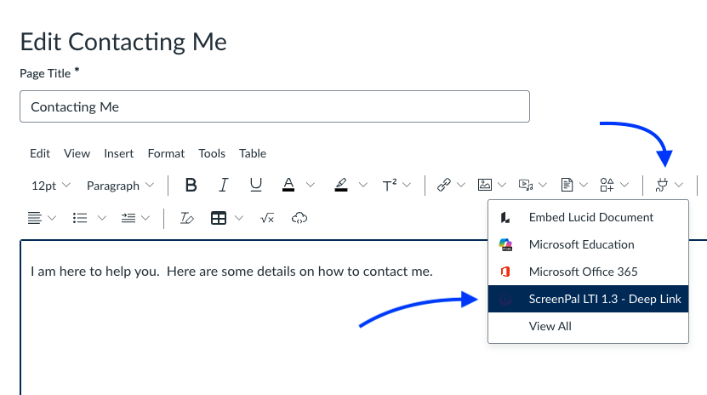Click the Lucid logo icon in menu
The width and height of the screenshot is (707, 395).
pos(505,218)
